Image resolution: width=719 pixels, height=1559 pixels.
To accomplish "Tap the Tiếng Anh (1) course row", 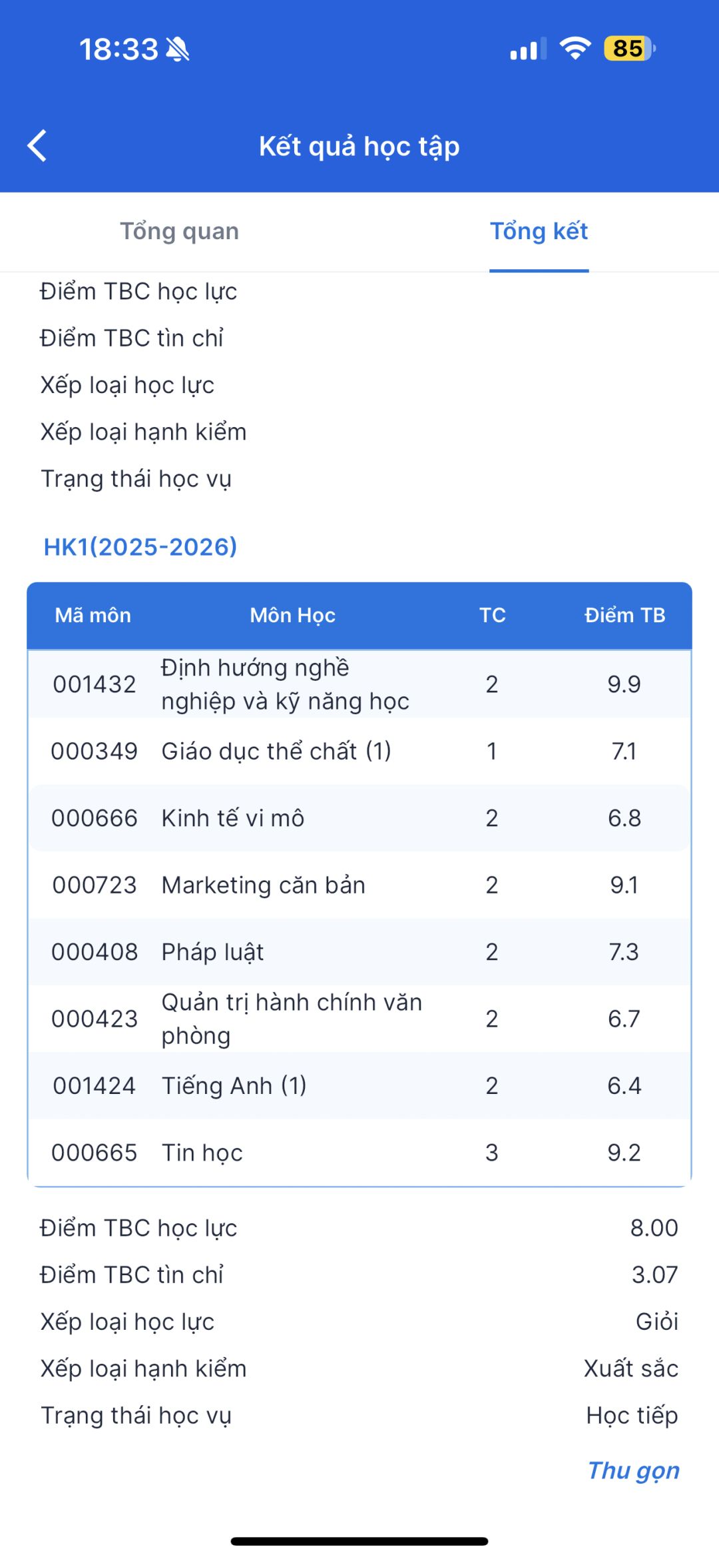I will tap(359, 1085).
